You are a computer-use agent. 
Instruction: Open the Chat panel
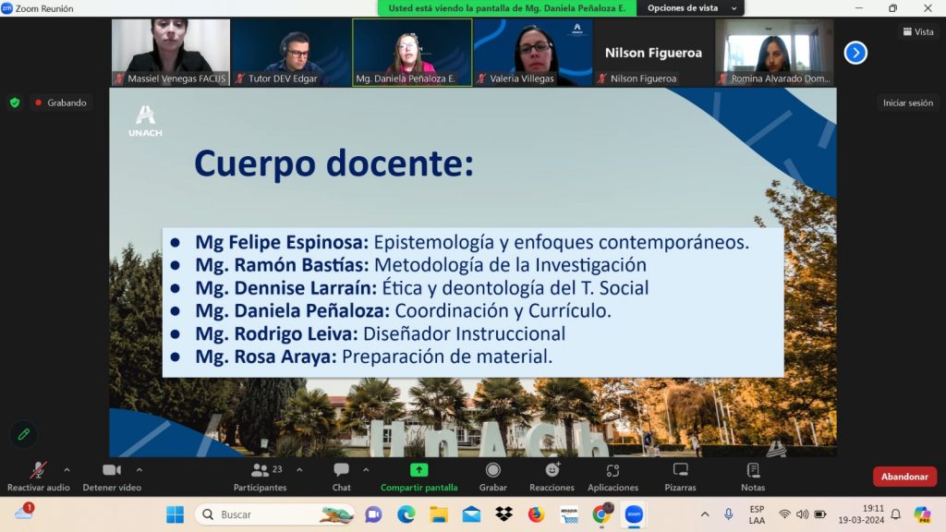point(341,477)
